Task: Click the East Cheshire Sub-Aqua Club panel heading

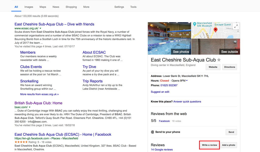Action: (183, 60)
